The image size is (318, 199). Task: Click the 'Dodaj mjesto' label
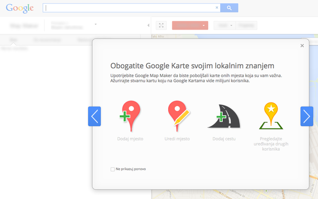(x=130, y=139)
